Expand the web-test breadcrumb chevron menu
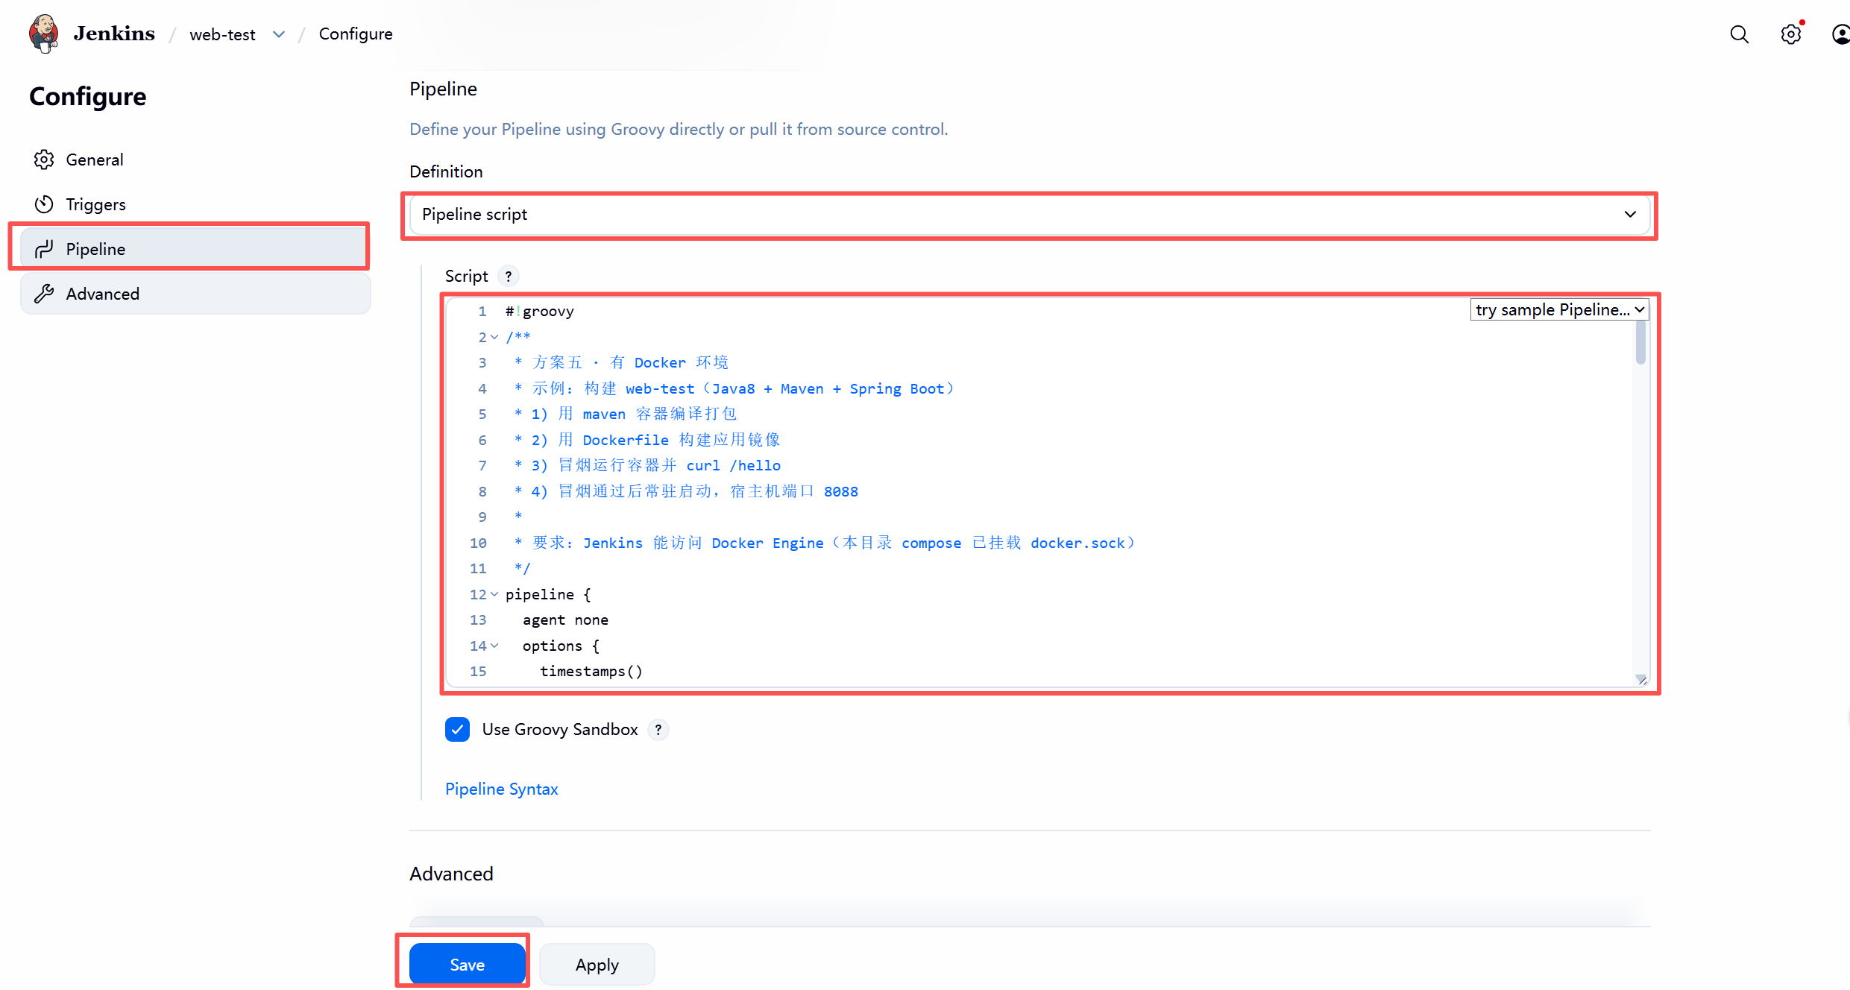 tap(279, 34)
